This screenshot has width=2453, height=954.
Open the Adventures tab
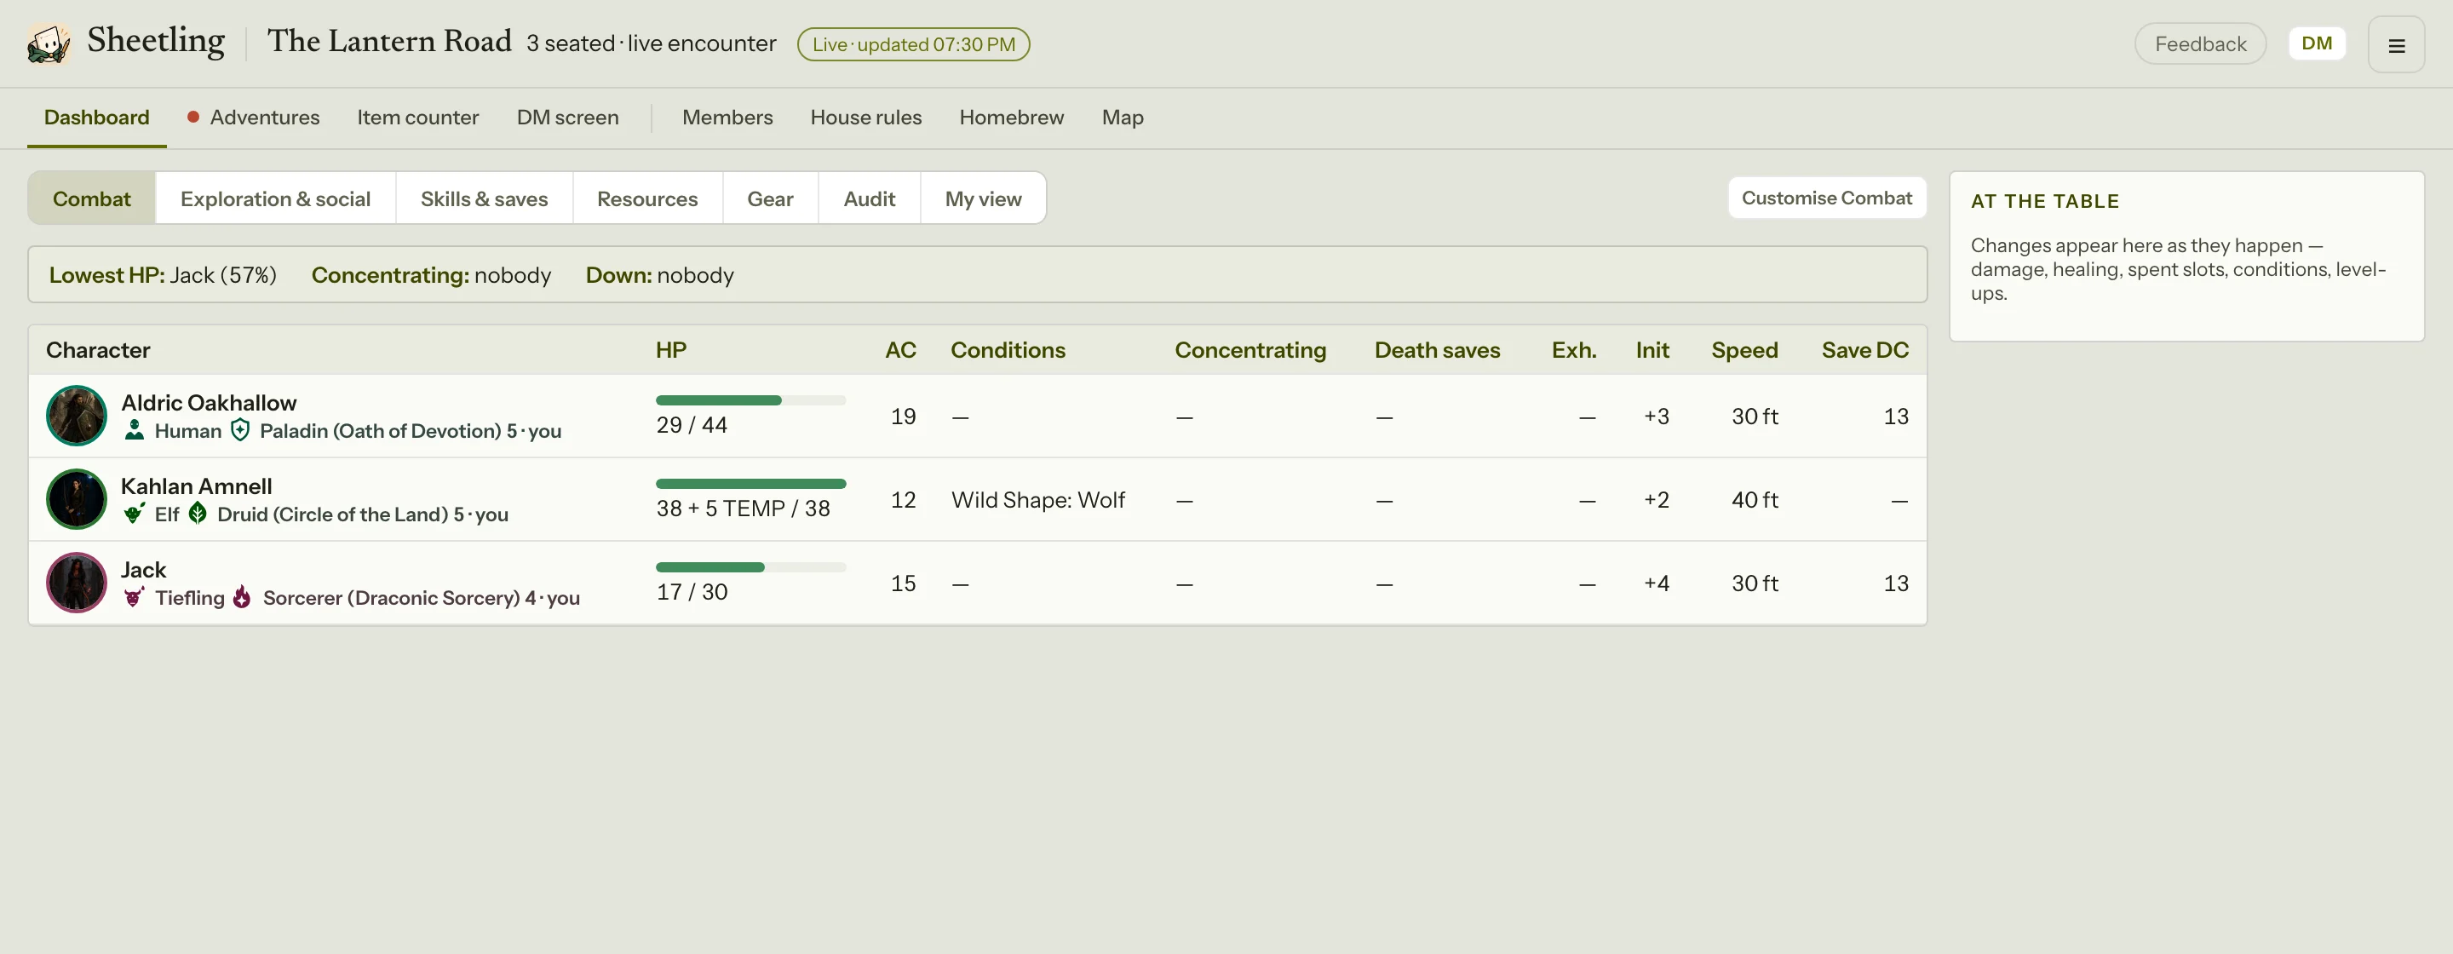[253, 117]
